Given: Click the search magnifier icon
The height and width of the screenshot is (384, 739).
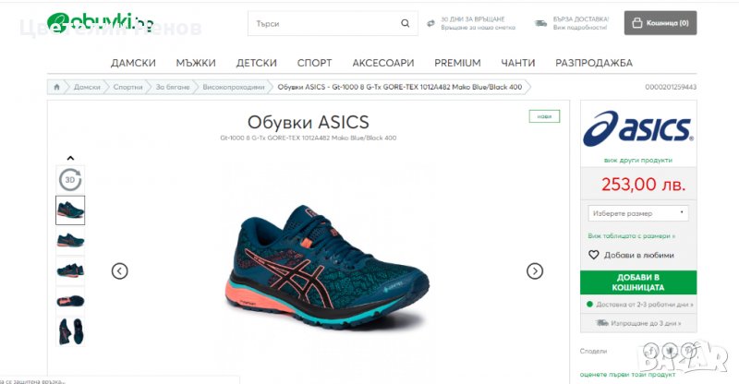Looking at the screenshot, I should click(x=405, y=23).
